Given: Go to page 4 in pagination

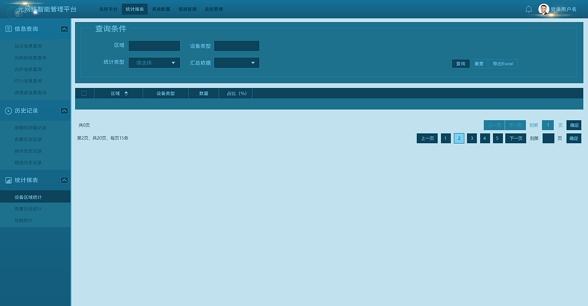Looking at the screenshot, I should [485, 139].
